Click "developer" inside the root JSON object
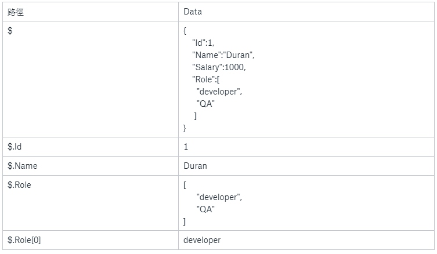Viewport: 437px width, 254px height. point(219,92)
